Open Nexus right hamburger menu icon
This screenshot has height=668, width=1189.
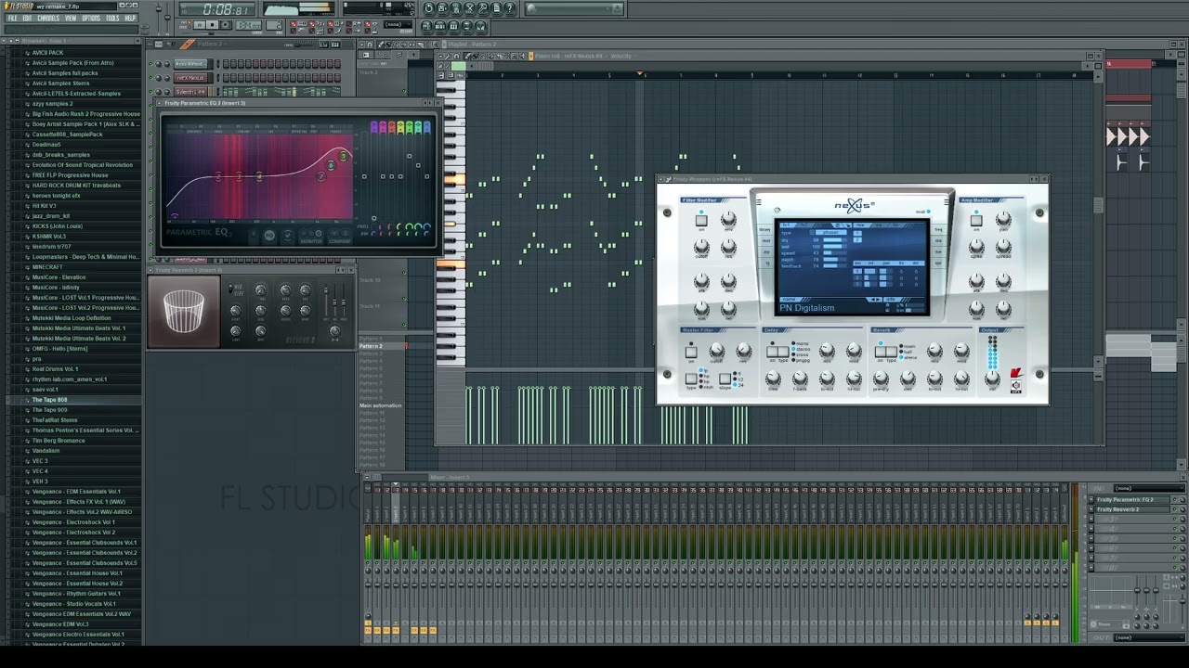947,202
